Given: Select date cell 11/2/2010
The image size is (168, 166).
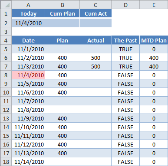Looking at the screenshot, I should click(28, 58).
